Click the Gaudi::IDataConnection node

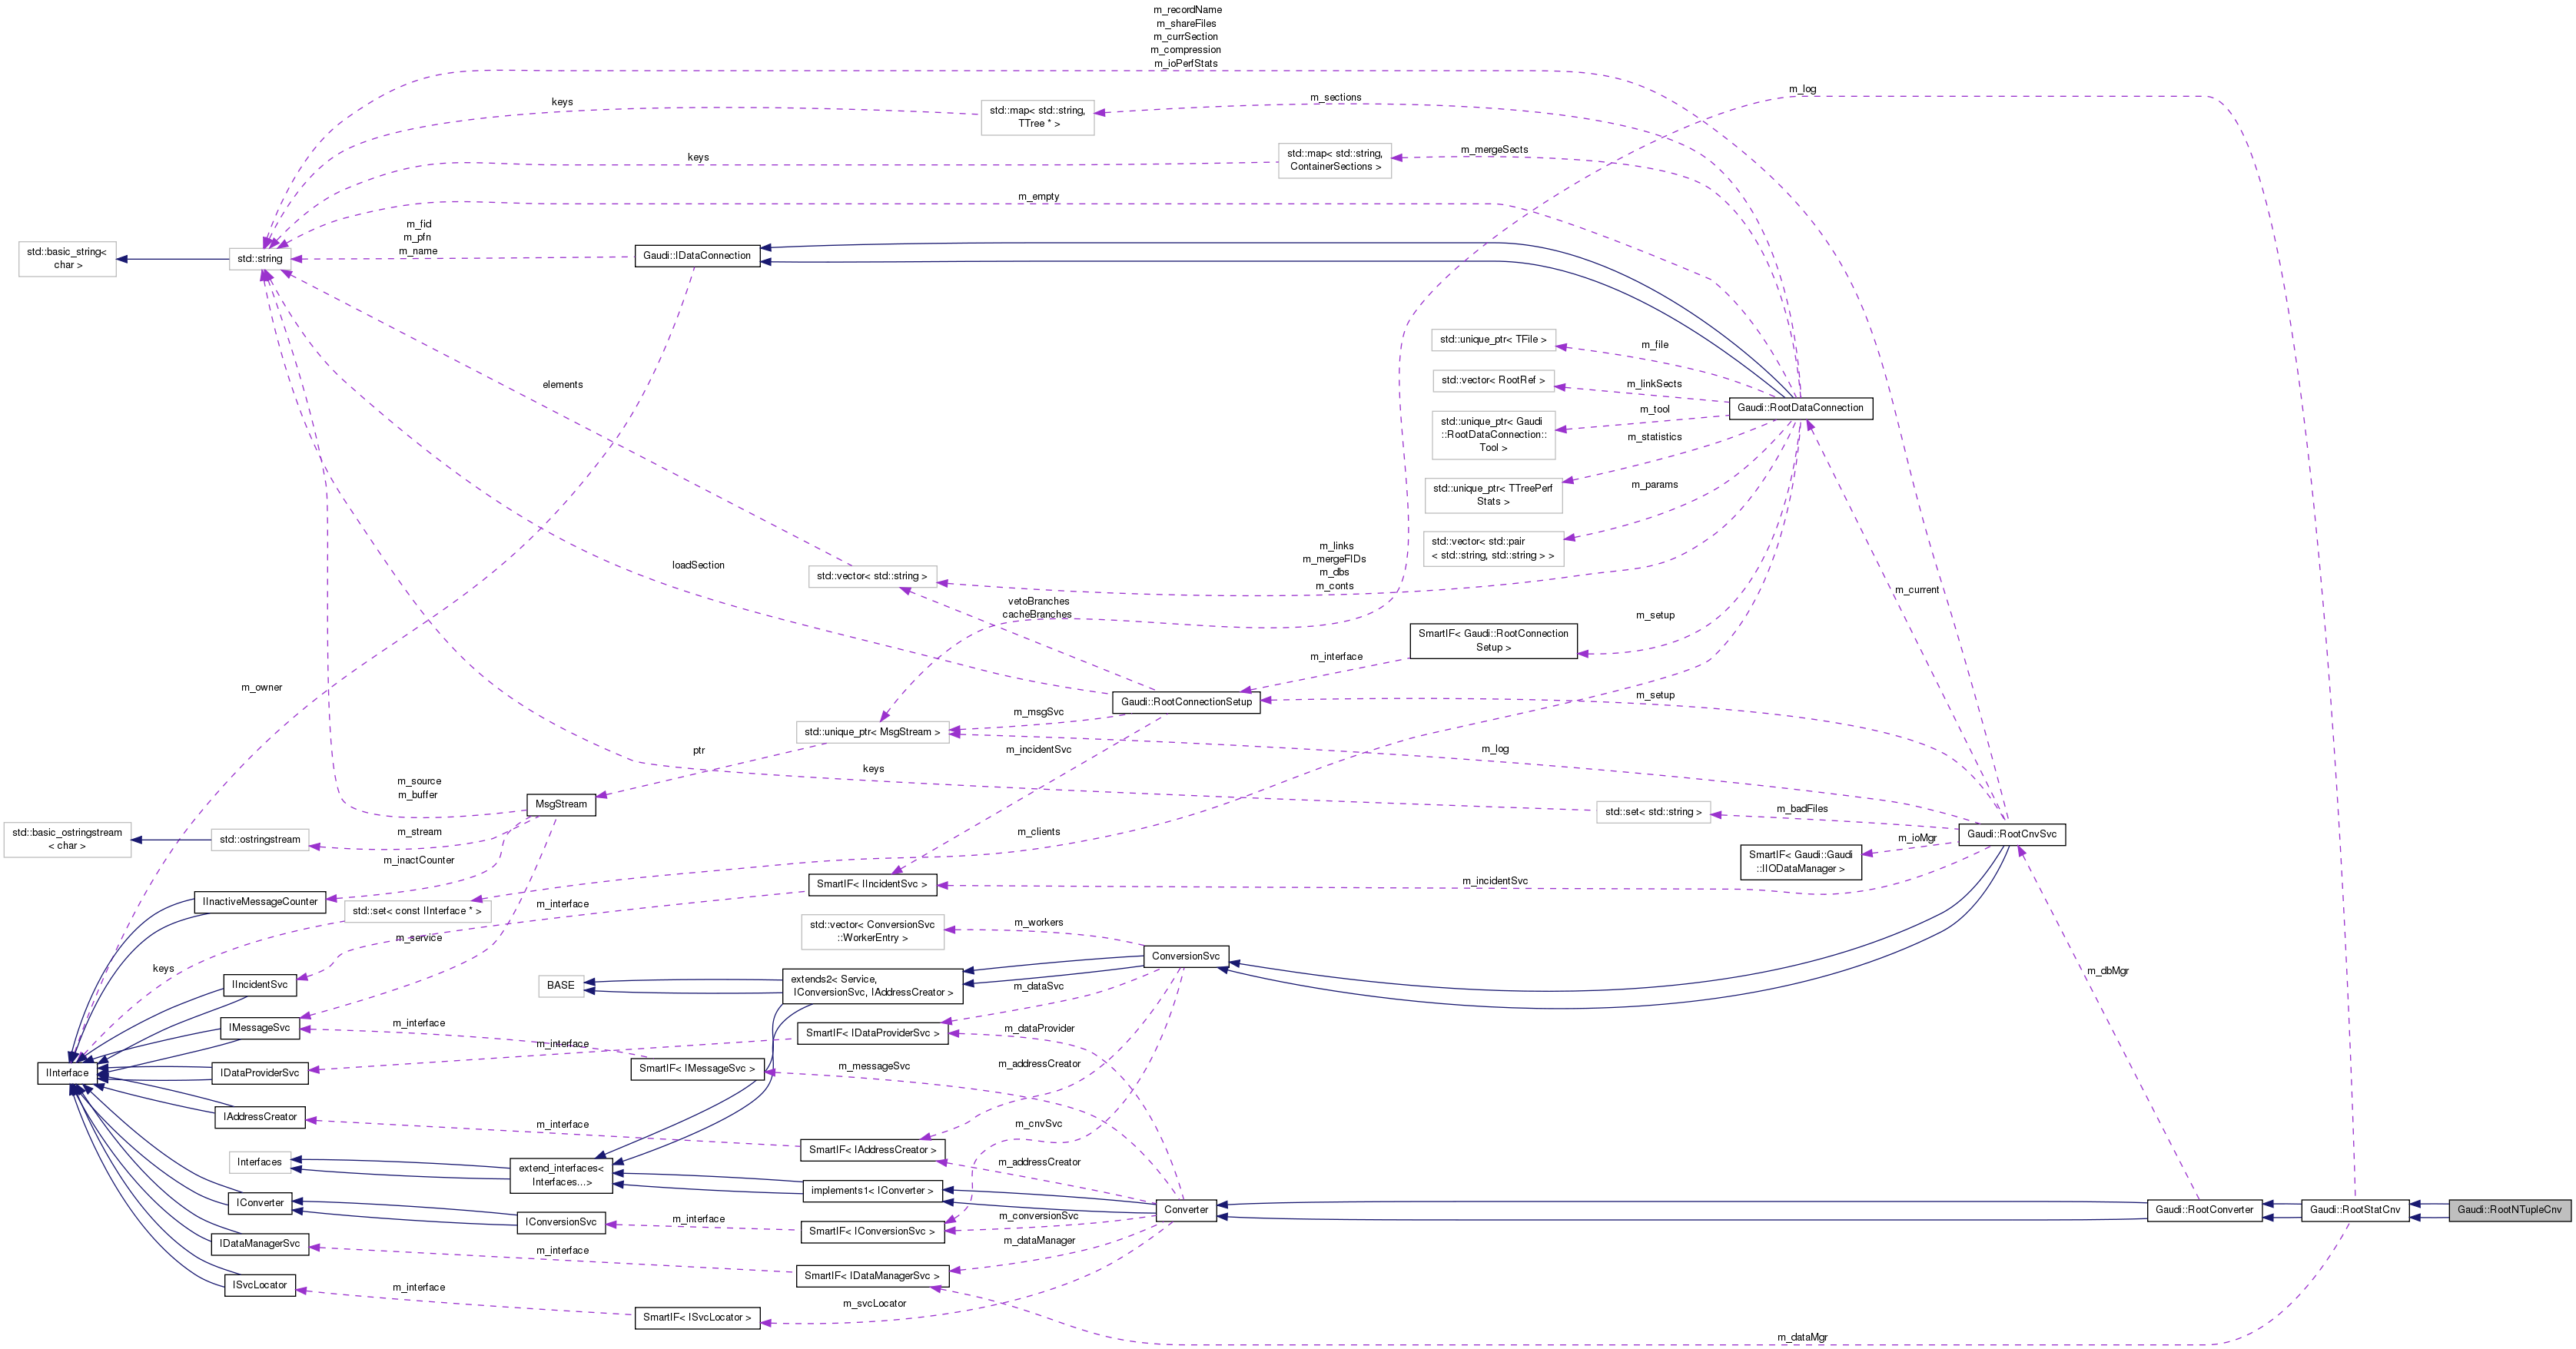pyautogui.click(x=697, y=256)
